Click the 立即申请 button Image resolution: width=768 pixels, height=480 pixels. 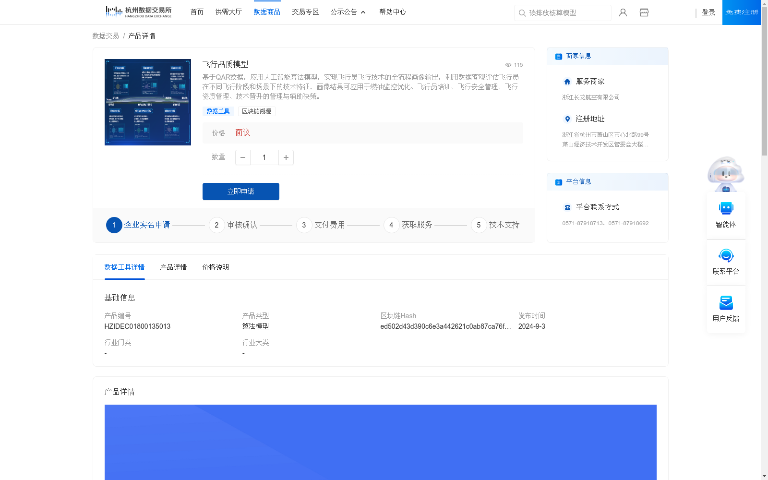(241, 192)
